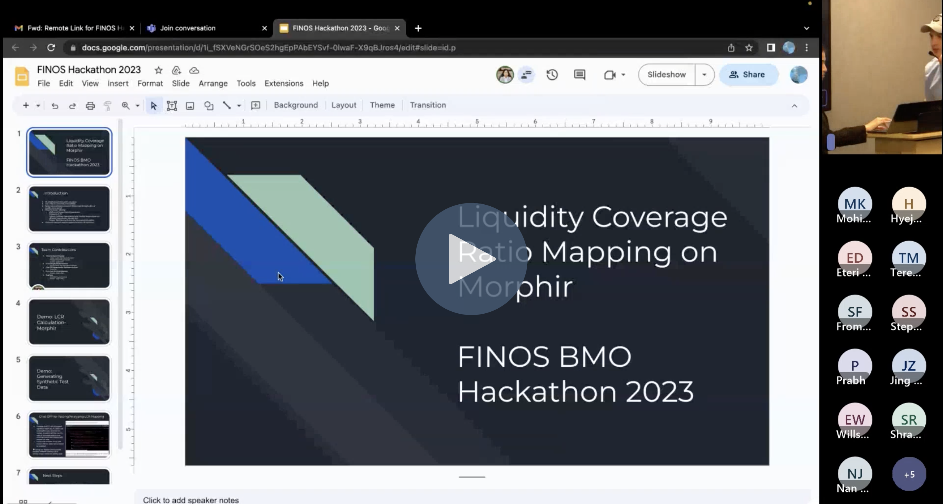
Task: Click the Paint format icon
Action: pyautogui.click(x=107, y=106)
